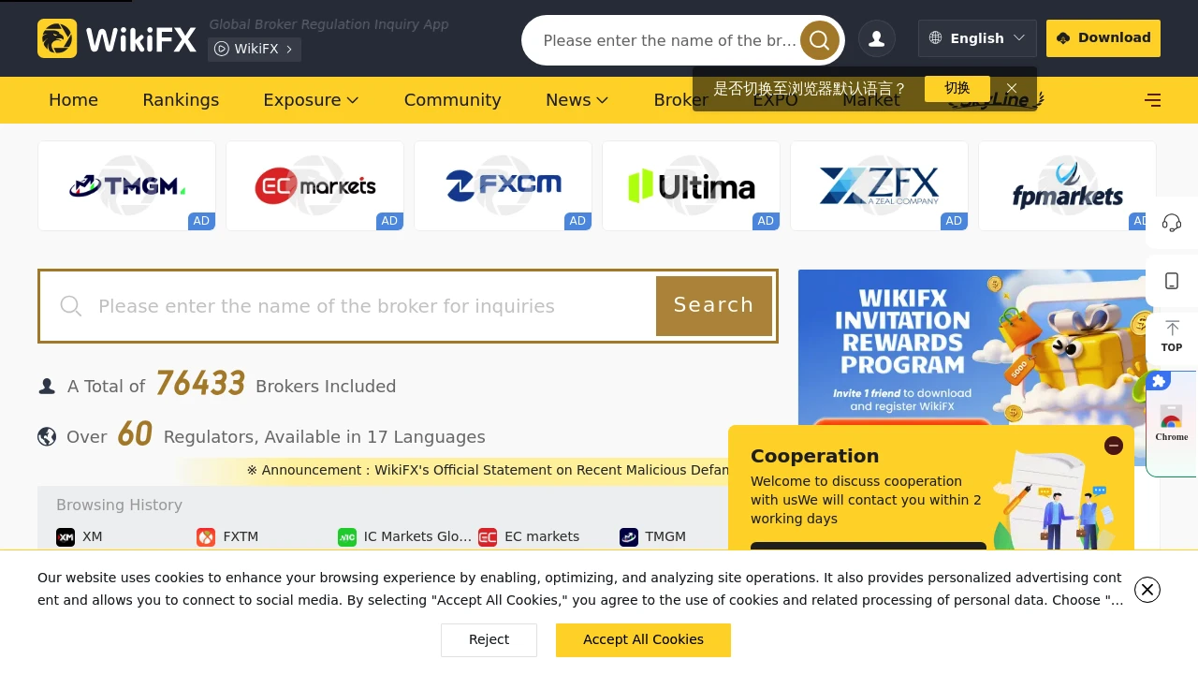Expand the Exposure dropdown menu

[x=311, y=100]
